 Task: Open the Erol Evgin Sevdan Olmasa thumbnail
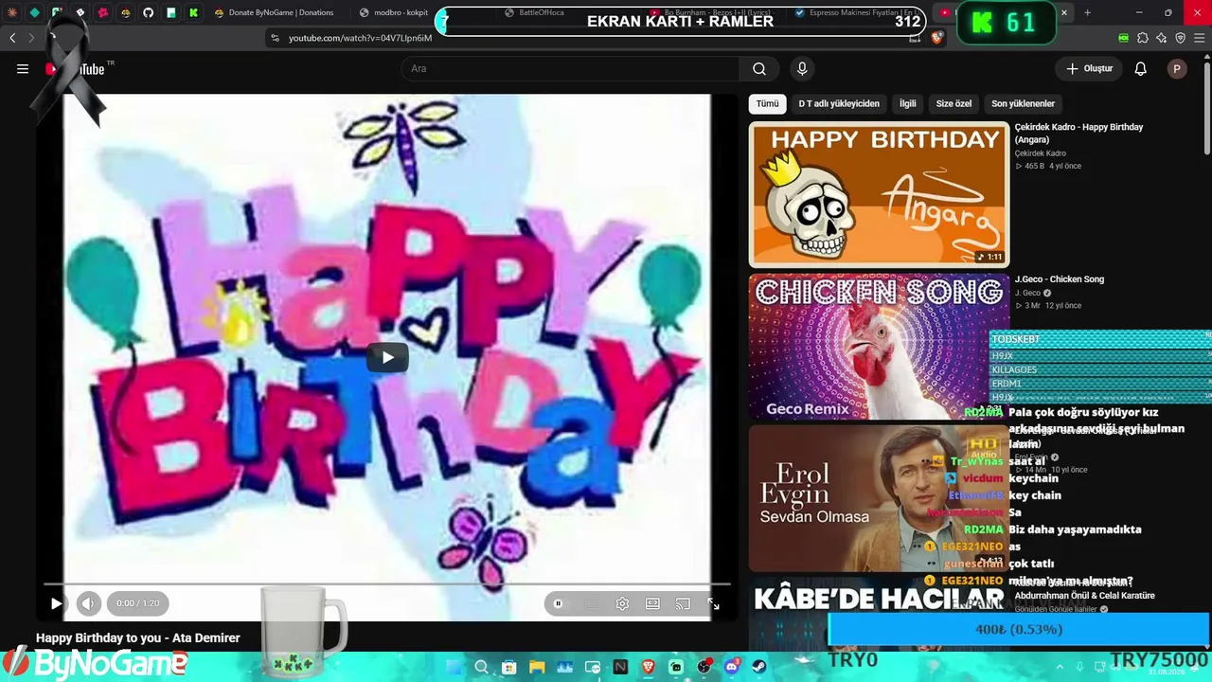(x=879, y=498)
